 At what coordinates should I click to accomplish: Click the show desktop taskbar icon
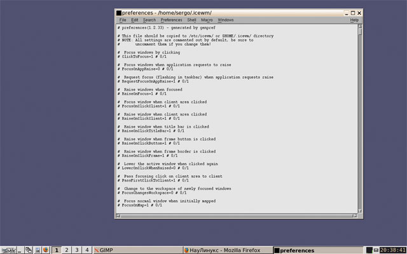[x=20, y=250]
